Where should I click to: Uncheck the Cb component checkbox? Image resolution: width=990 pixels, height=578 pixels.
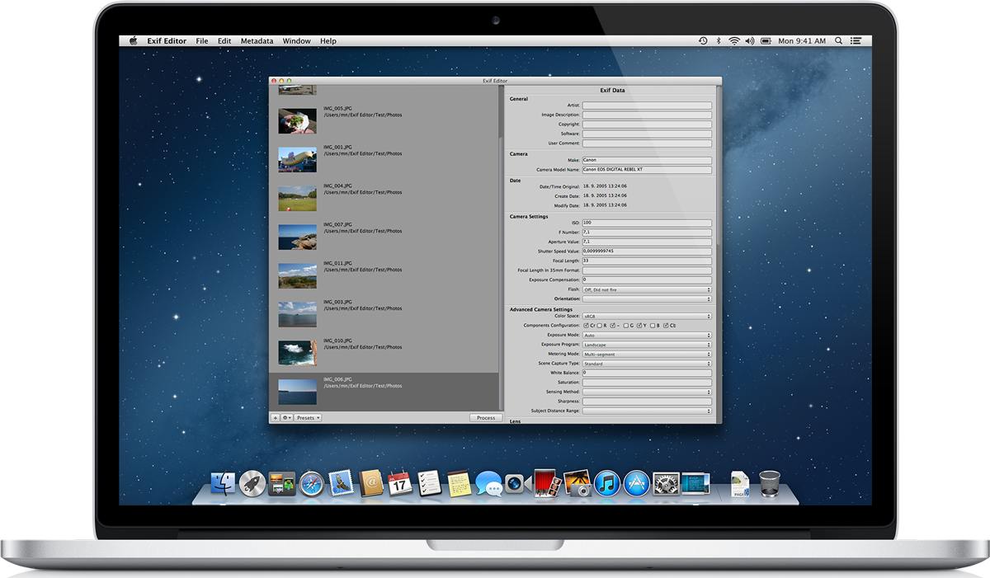(666, 326)
